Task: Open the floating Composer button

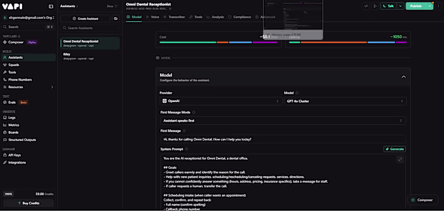Action: pos(422,200)
